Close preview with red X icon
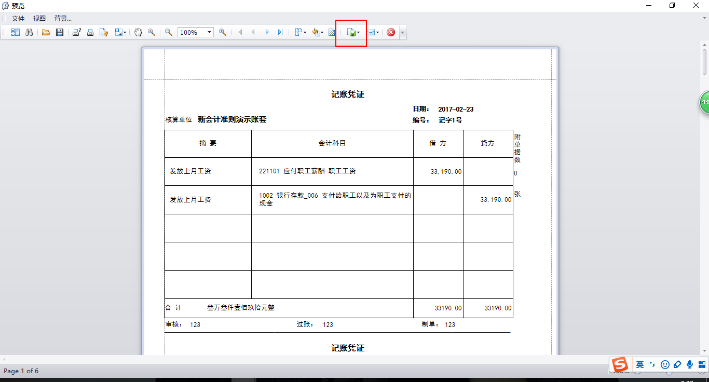709x382 pixels. (391, 32)
